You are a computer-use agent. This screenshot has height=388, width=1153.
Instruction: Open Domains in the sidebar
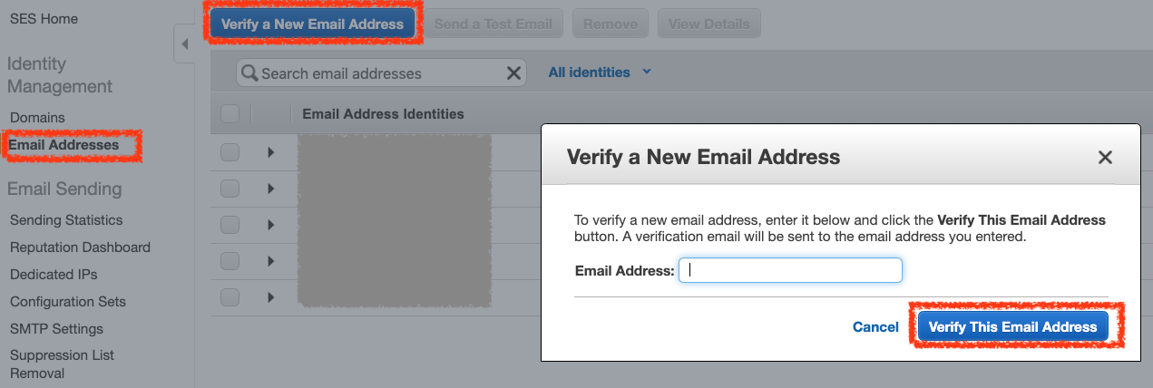click(x=37, y=118)
